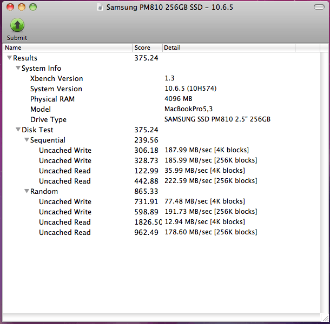Click the yellow minimize window button

(x=22, y=7)
